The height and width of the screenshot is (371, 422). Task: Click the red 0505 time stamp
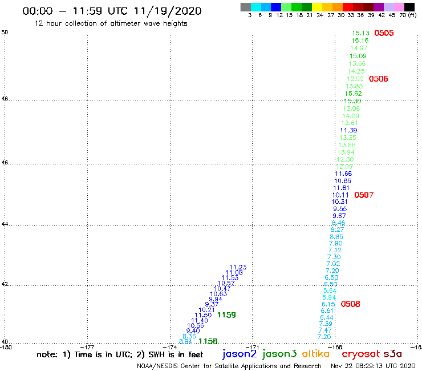[x=384, y=33]
